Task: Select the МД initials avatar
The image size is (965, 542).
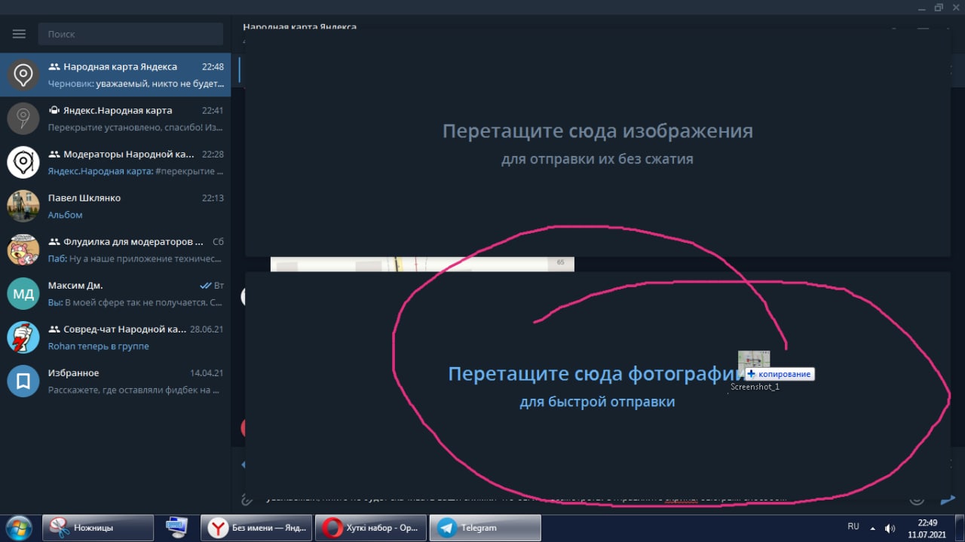Action: (23, 293)
